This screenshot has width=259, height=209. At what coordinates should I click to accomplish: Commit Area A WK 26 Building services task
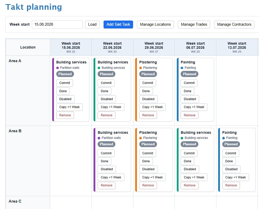pyautogui.click(x=106, y=83)
